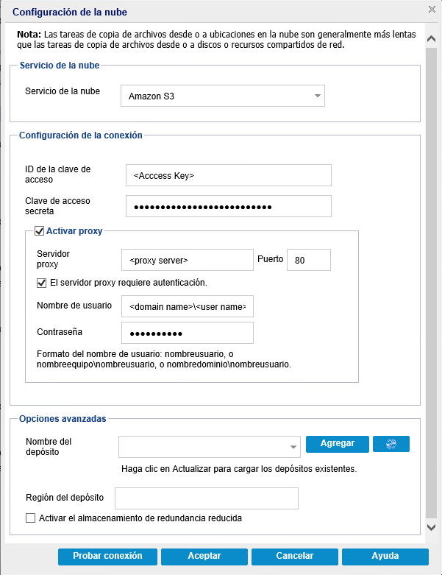
Task: Open Ayuda help button
Action: [x=385, y=556]
